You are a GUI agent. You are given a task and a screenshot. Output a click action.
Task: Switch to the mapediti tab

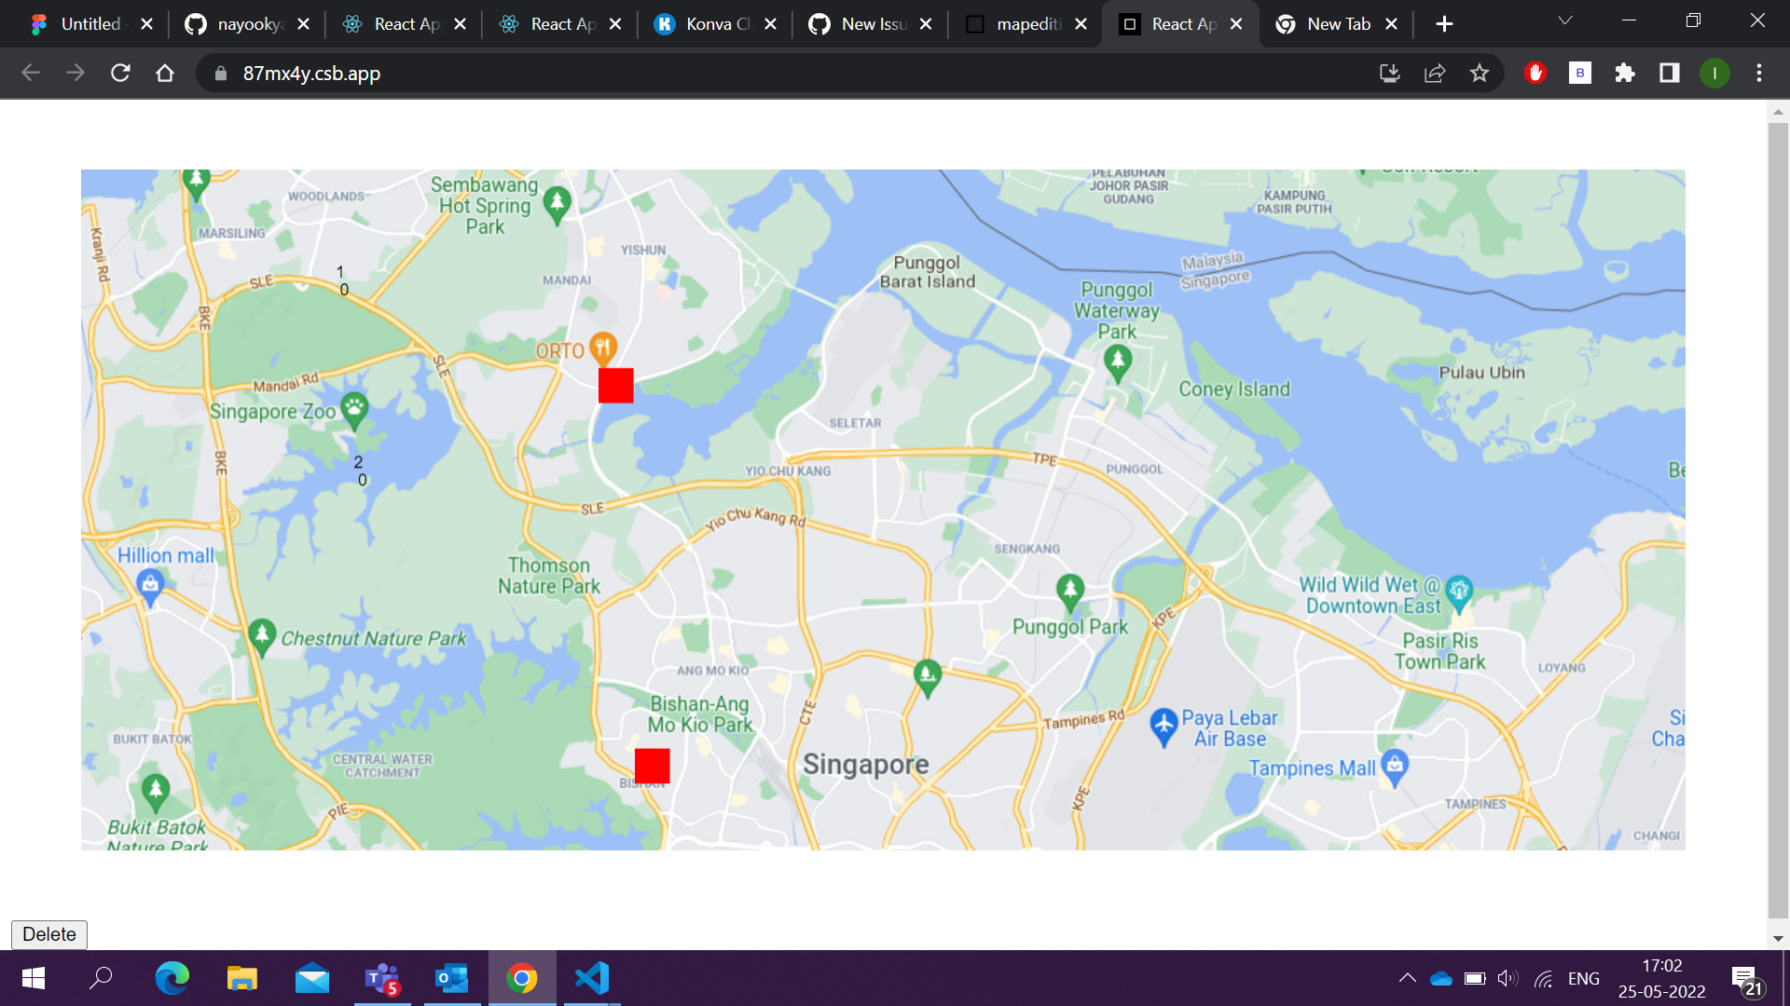[x=1026, y=24]
